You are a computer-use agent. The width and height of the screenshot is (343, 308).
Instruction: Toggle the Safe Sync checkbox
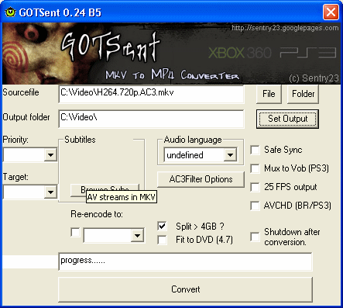(255, 150)
